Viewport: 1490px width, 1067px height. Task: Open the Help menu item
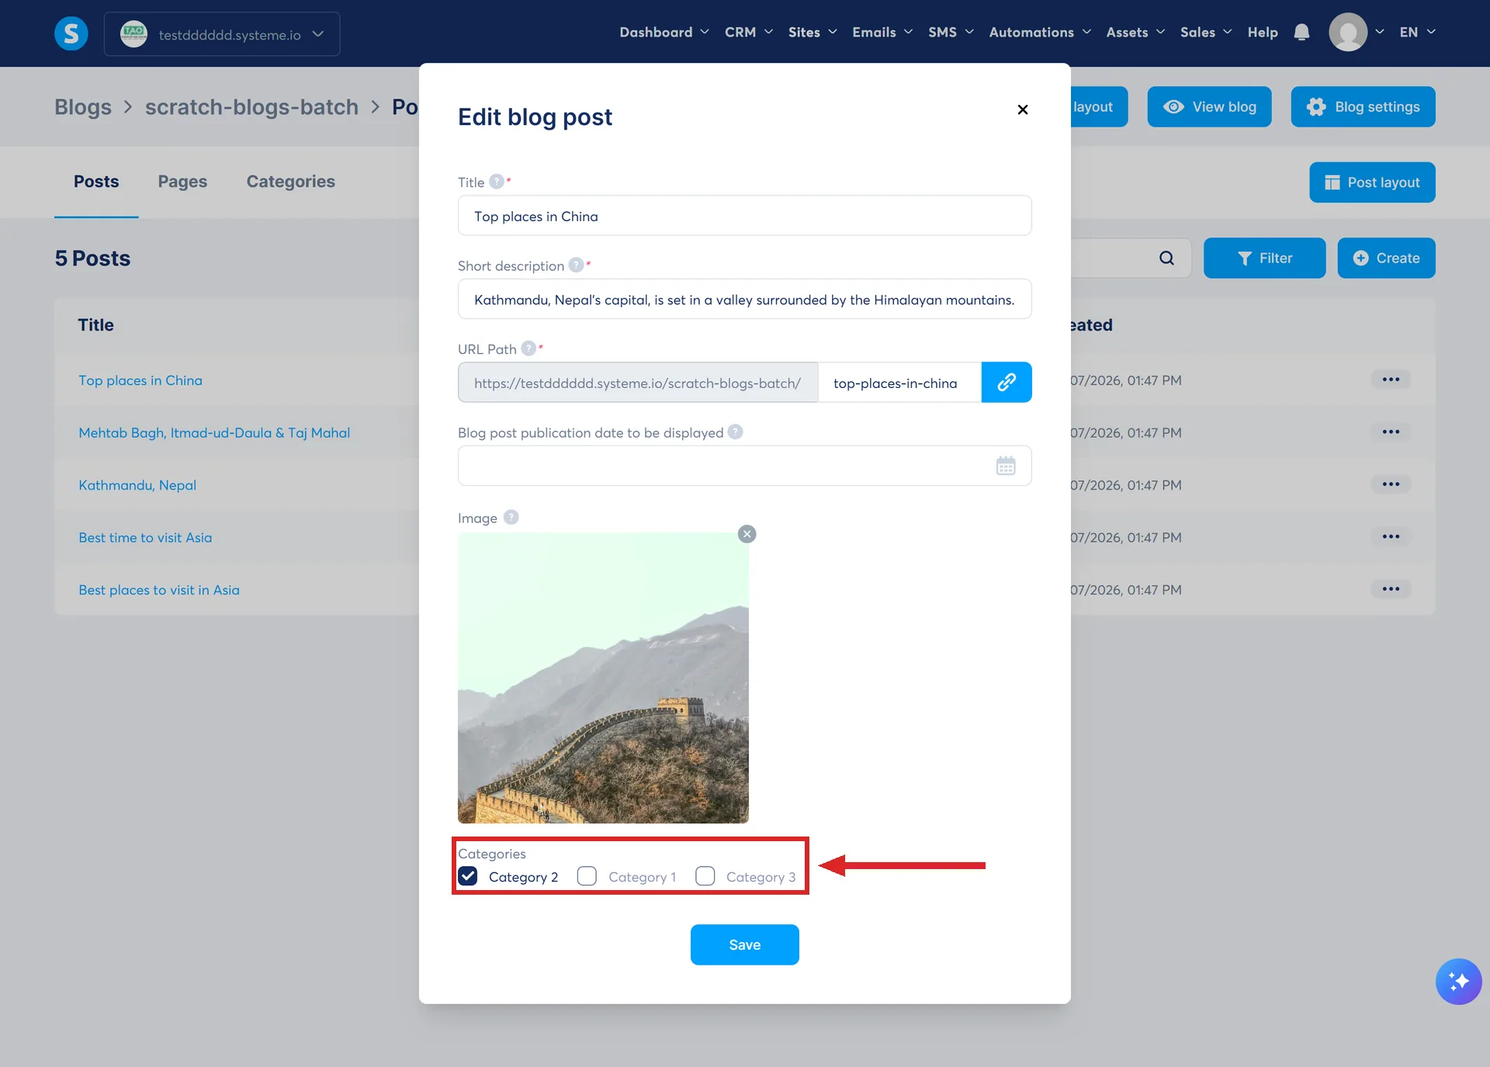coord(1263,33)
